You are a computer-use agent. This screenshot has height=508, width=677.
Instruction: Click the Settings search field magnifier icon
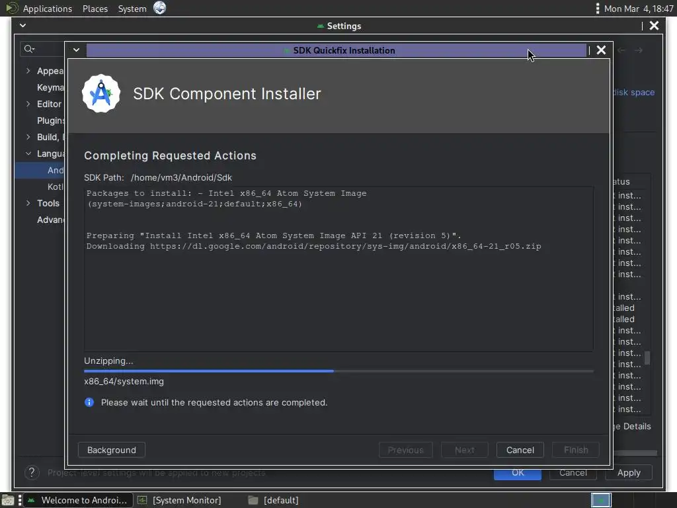[x=29, y=49]
